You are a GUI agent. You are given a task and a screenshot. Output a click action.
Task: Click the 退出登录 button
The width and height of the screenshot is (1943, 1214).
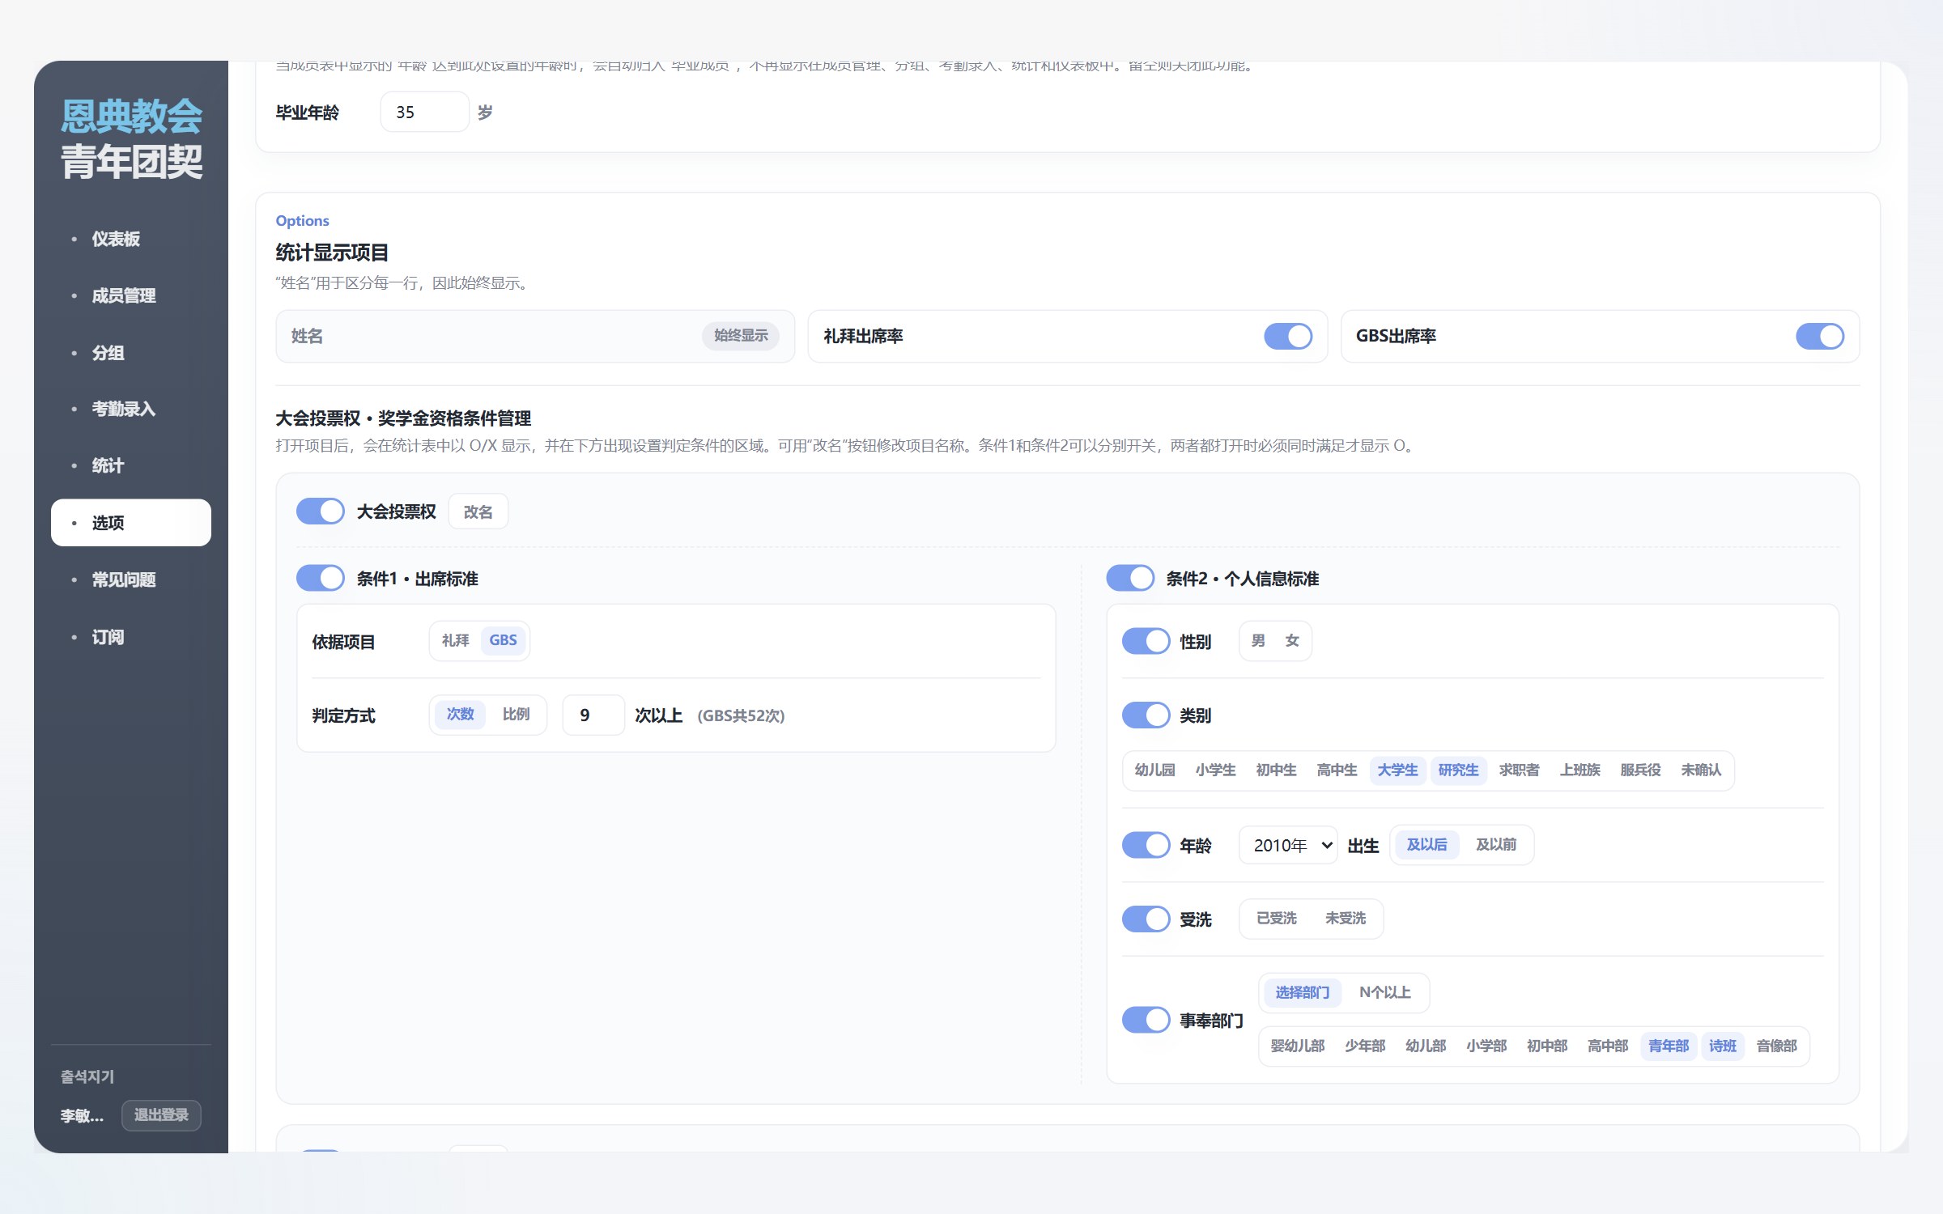coord(161,1114)
